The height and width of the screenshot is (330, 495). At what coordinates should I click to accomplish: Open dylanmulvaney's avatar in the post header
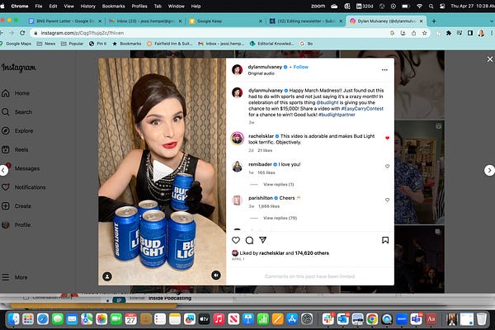(237, 69)
